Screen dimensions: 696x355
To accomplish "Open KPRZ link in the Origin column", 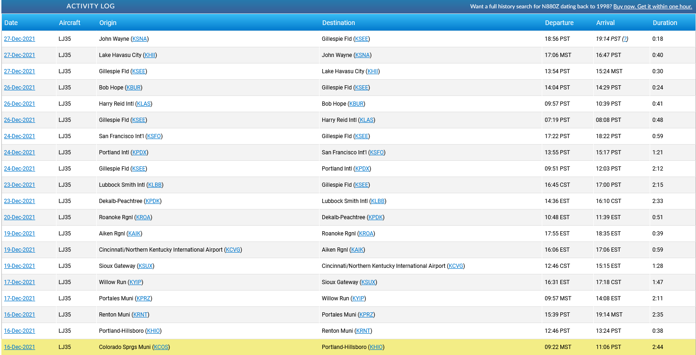I will (144, 298).
